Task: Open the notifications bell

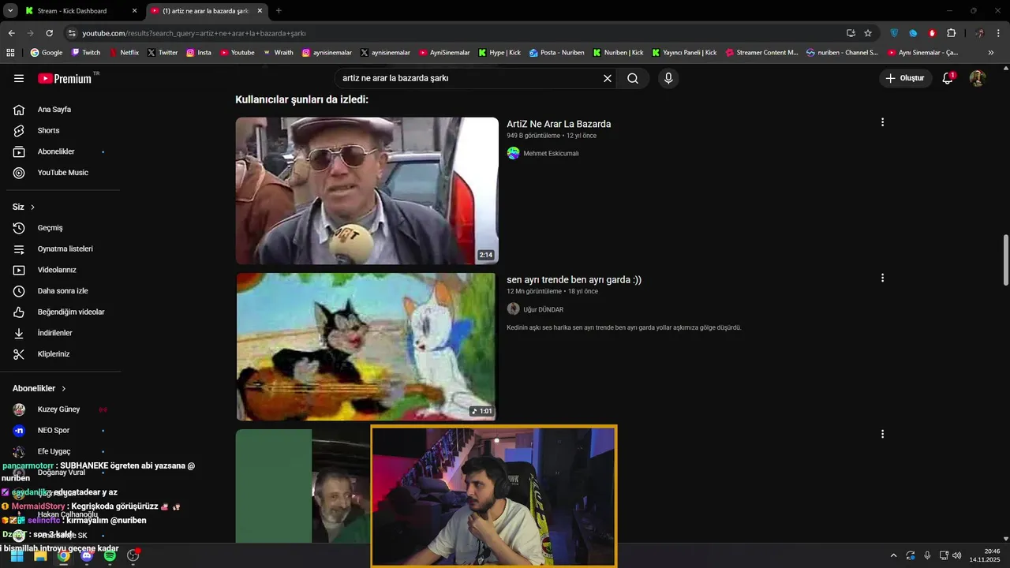Action: point(948,78)
